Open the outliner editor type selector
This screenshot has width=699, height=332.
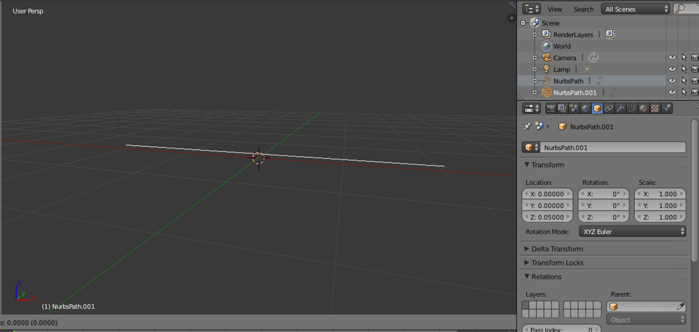point(531,9)
